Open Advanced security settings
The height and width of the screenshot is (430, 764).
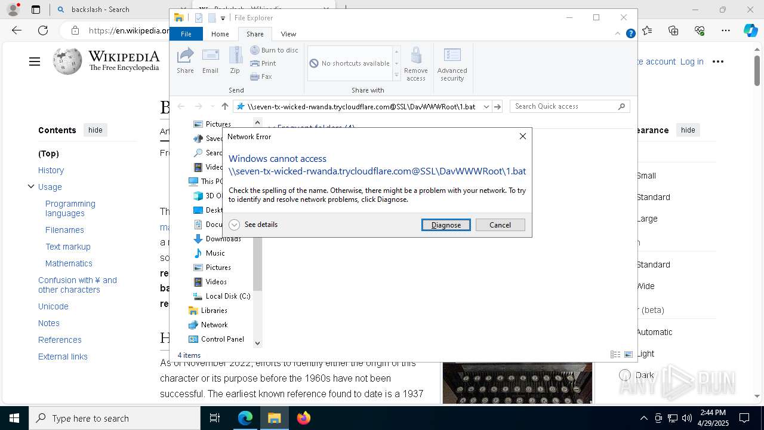pyautogui.click(x=452, y=64)
